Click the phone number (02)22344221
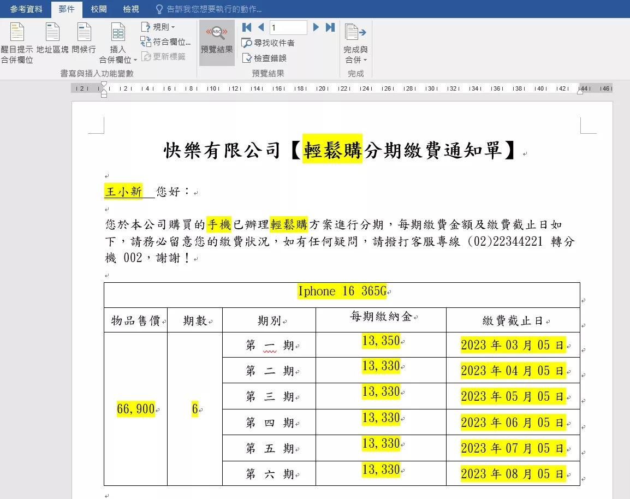The image size is (630, 499). [x=505, y=241]
